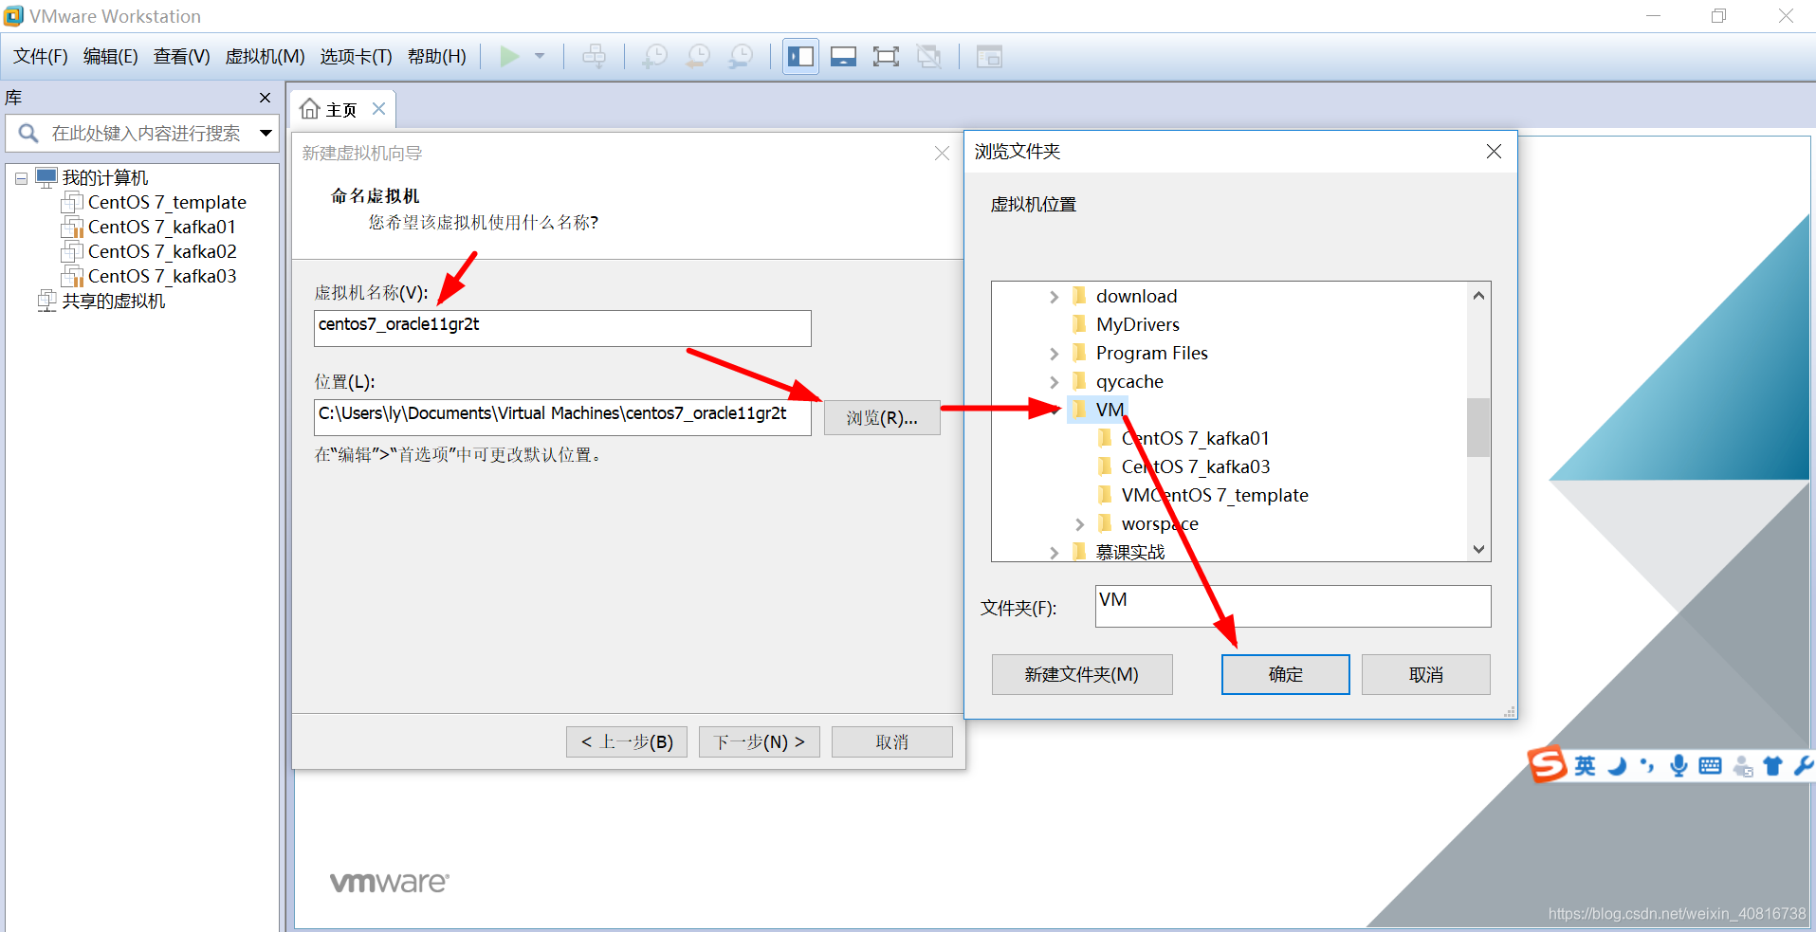The height and width of the screenshot is (932, 1816).
Task: Click the thumbnail bar view icon
Action: point(843,56)
